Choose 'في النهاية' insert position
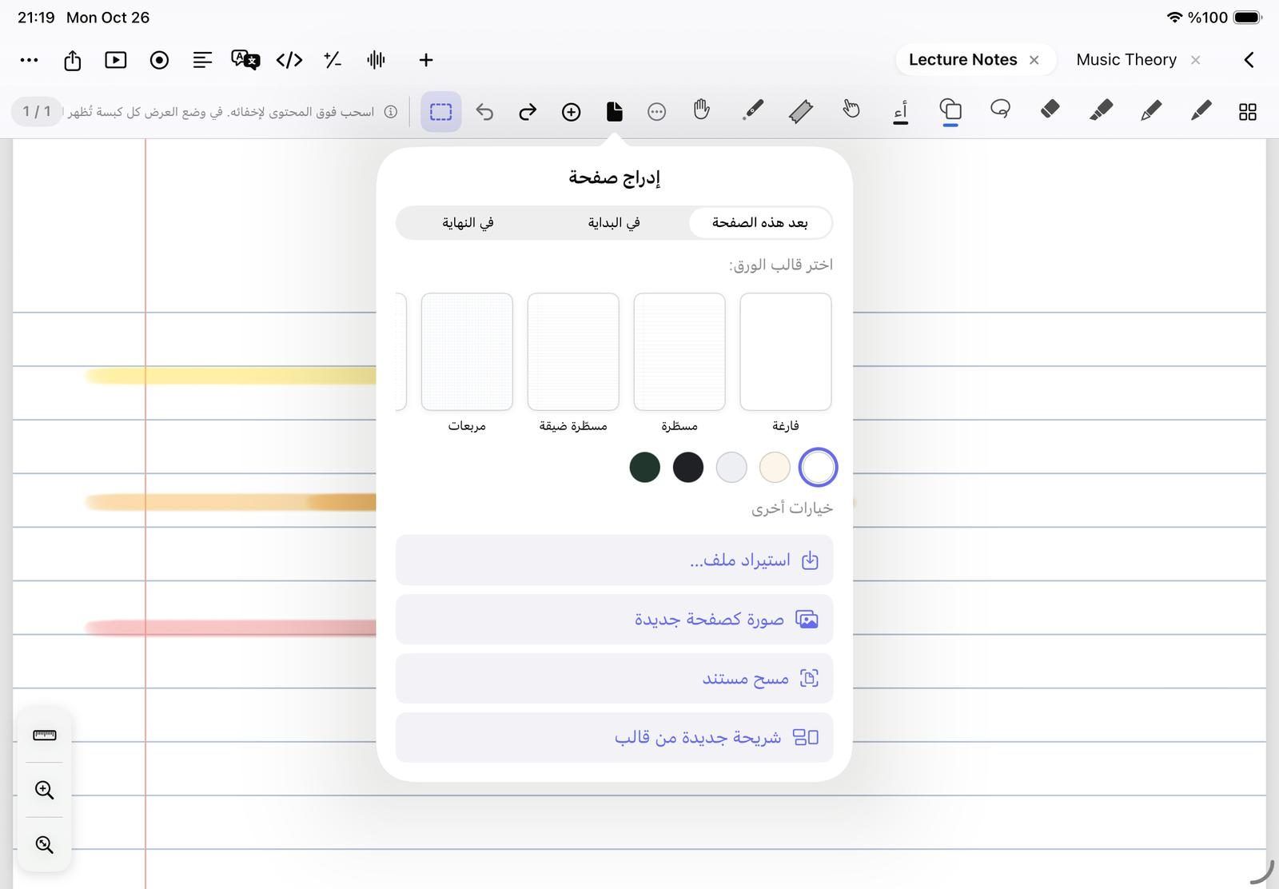Screen dimensions: 1279x889 468,222
